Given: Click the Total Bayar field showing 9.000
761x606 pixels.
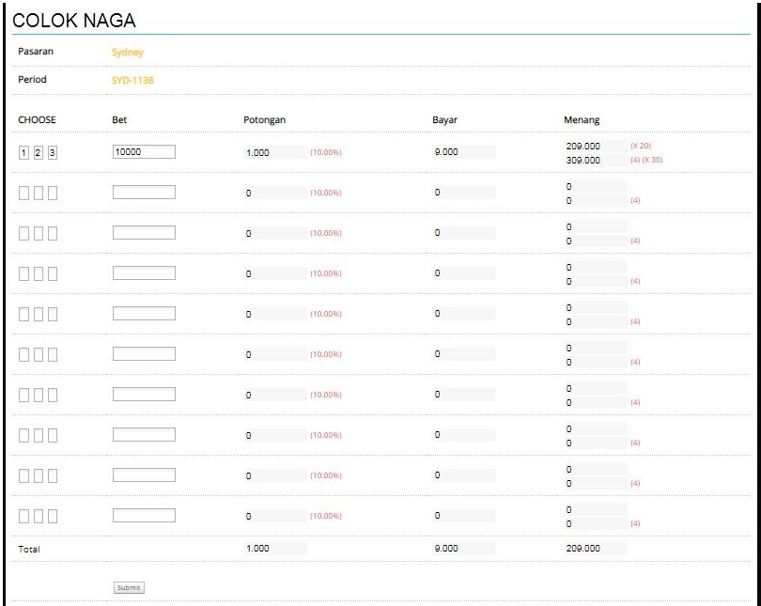Looking at the screenshot, I should 464,549.
